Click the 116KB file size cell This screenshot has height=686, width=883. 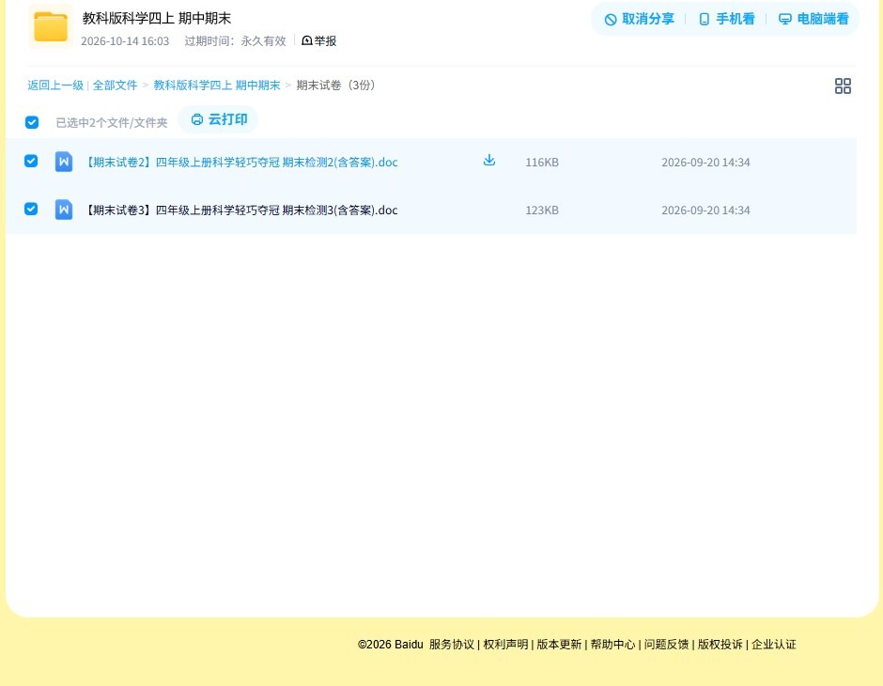(x=542, y=163)
